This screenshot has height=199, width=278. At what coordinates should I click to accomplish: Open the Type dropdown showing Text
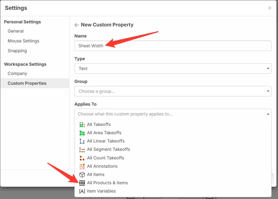point(173,68)
